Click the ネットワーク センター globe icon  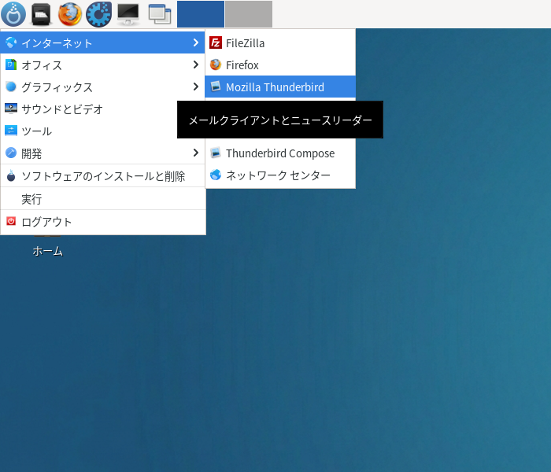pos(216,175)
